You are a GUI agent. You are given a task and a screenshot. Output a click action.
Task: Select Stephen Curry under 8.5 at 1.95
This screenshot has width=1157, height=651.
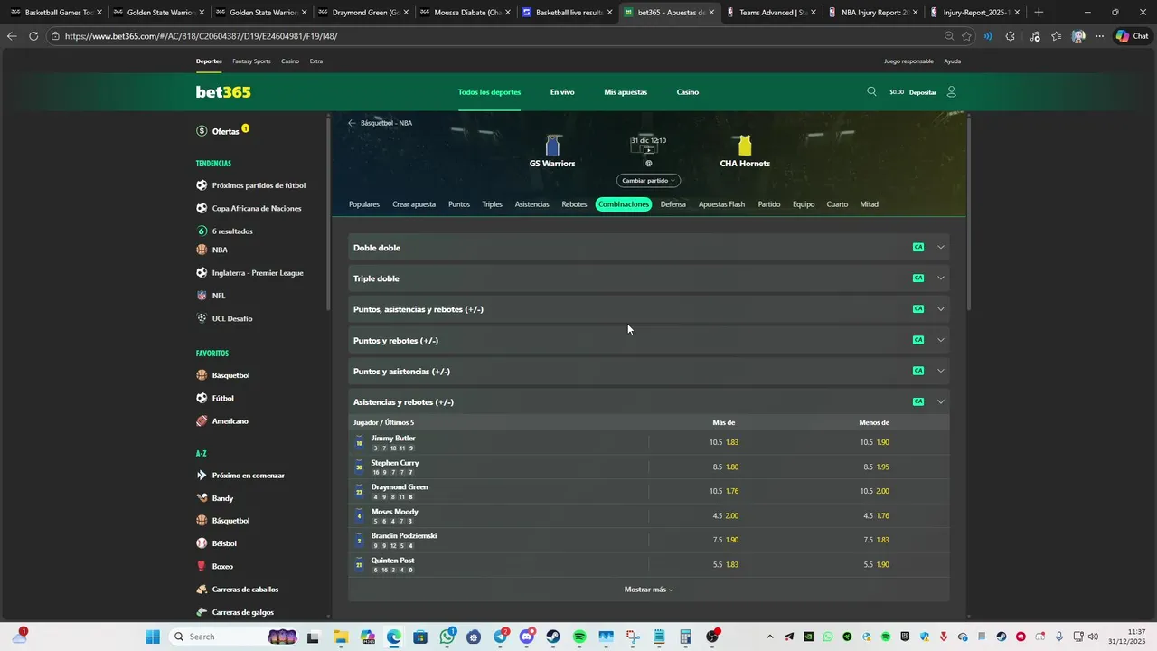875,467
